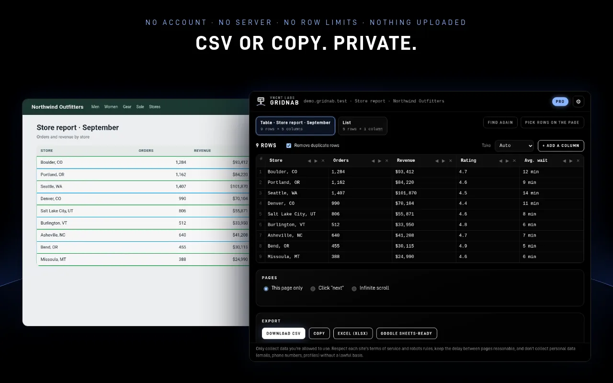Click the ORDERS header on Northwind page
The image size is (613, 383).
[146, 151]
